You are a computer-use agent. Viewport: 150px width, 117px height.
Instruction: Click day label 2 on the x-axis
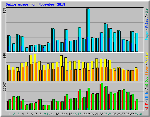pos(14,114)
